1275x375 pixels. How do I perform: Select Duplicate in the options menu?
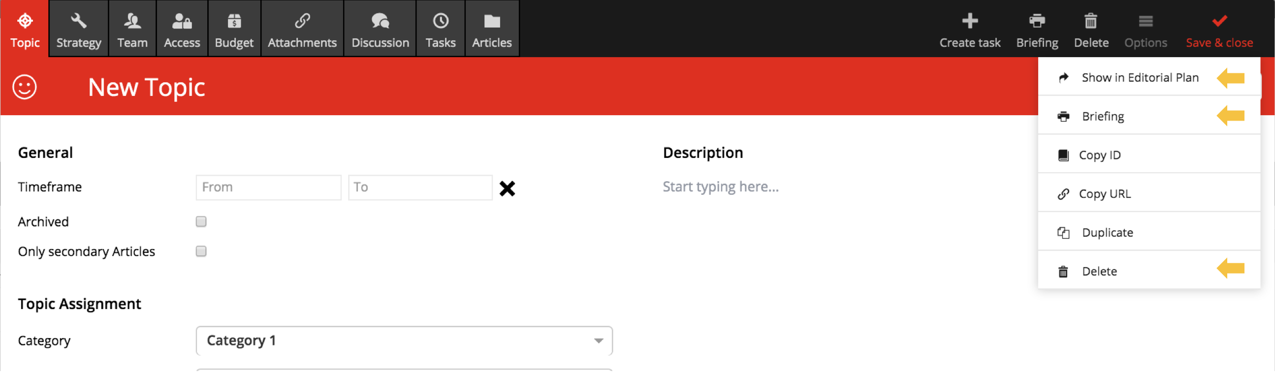coord(1107,232)
